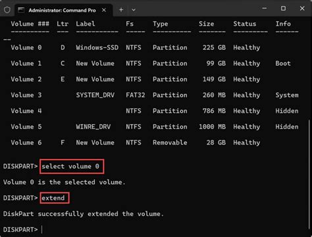
Task: Maximize the terminal window
Action: coord(283,9)
